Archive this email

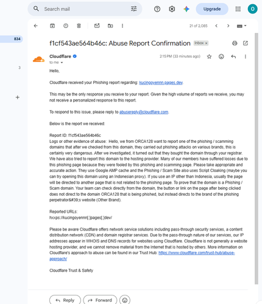click(52, 26)
